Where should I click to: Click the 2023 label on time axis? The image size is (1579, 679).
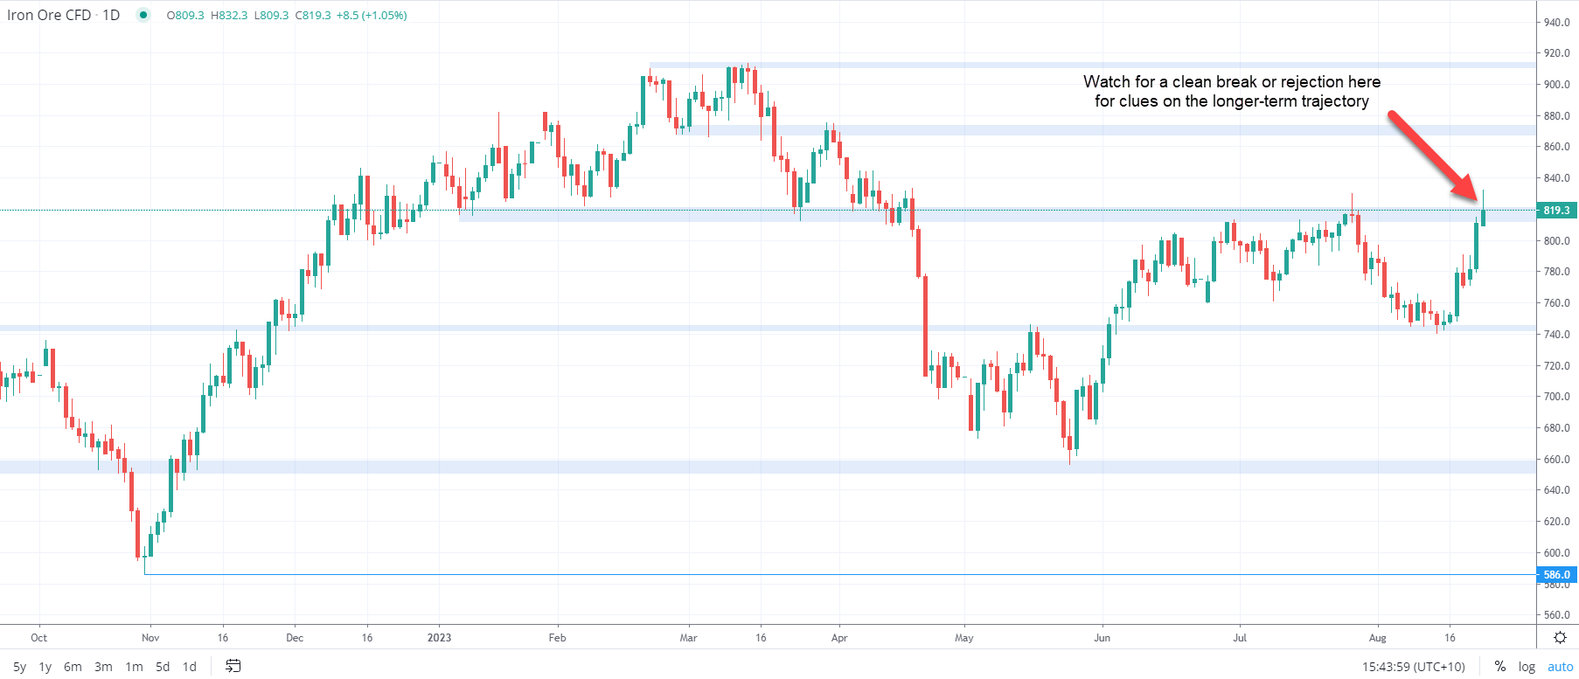[439, 638]
